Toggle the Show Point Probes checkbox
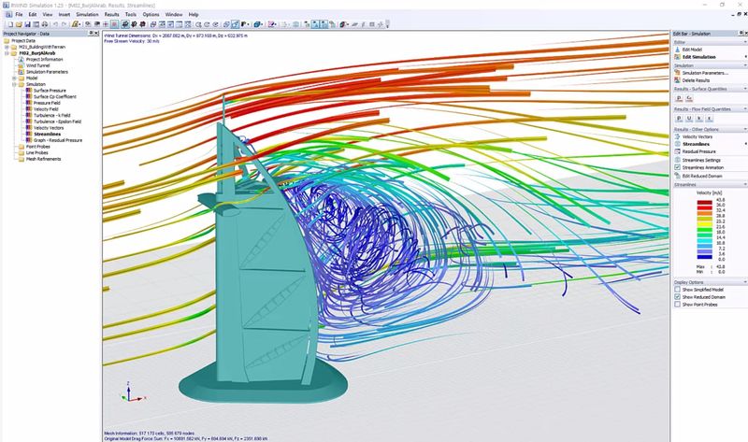Image resolution: width=748 pixels, height=442 pixels. [x=677, y=305]
